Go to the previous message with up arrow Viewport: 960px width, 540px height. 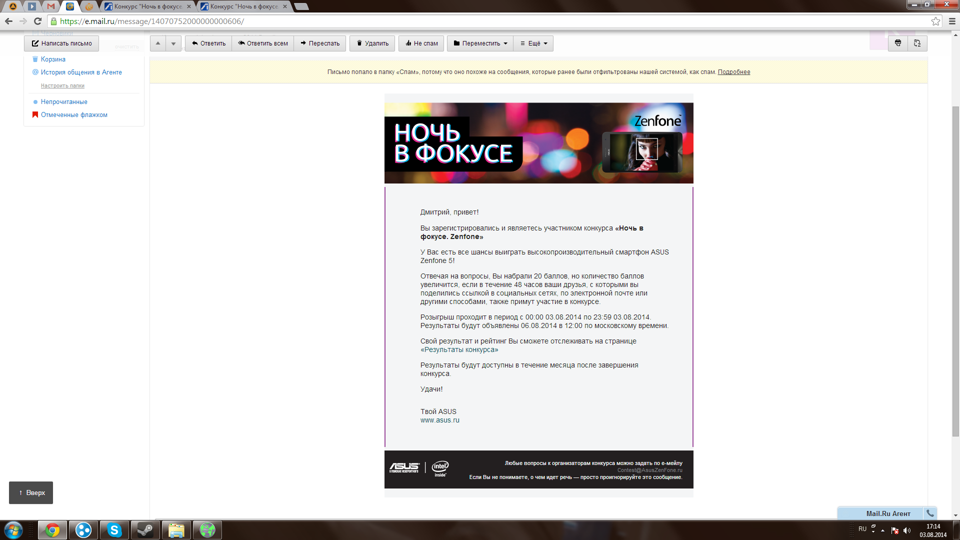158,43
